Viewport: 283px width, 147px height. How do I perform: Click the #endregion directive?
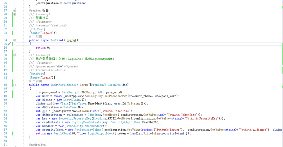click(x=37, y=145)
